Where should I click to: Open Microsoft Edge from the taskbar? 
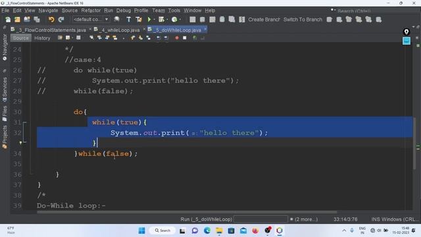(207, 230)
